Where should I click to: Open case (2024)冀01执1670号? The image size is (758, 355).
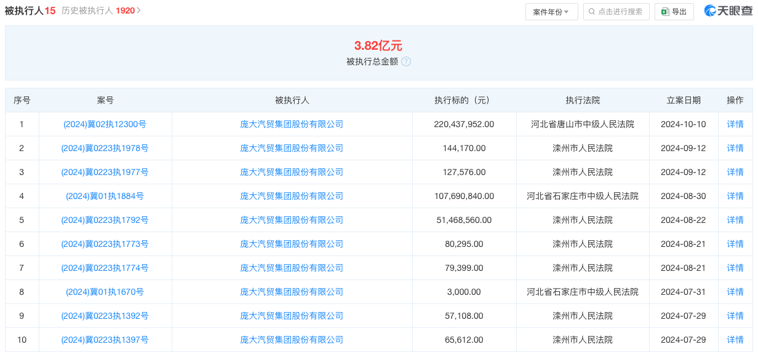tap(105, 292)
